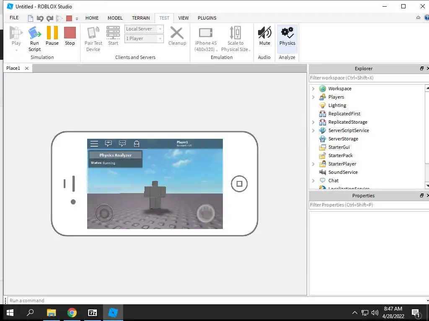429x321 pixels.
Task: Switch to the MODEL ribbon tab
Action: pos(115,18)
